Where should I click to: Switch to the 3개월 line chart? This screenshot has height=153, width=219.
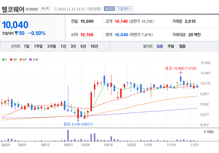[52, 46]
